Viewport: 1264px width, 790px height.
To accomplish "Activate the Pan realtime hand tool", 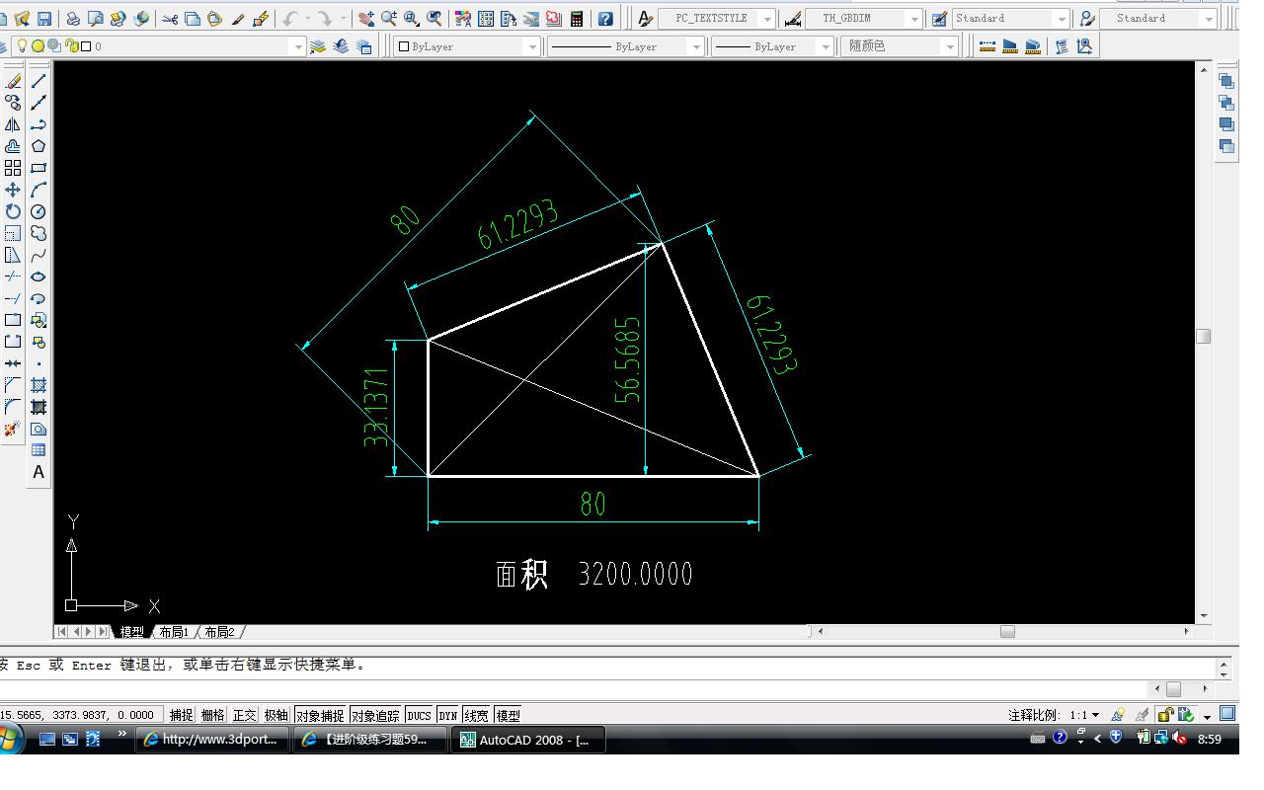I will click(x=366, y=18).
